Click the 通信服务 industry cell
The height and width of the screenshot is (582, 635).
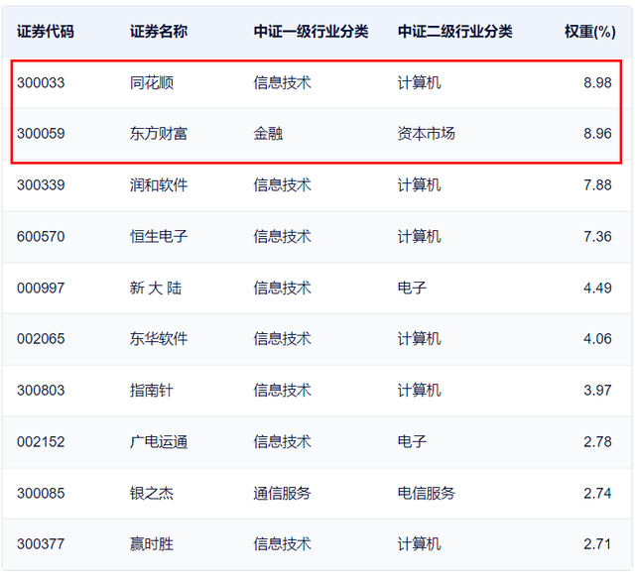(x=282, y=494)
